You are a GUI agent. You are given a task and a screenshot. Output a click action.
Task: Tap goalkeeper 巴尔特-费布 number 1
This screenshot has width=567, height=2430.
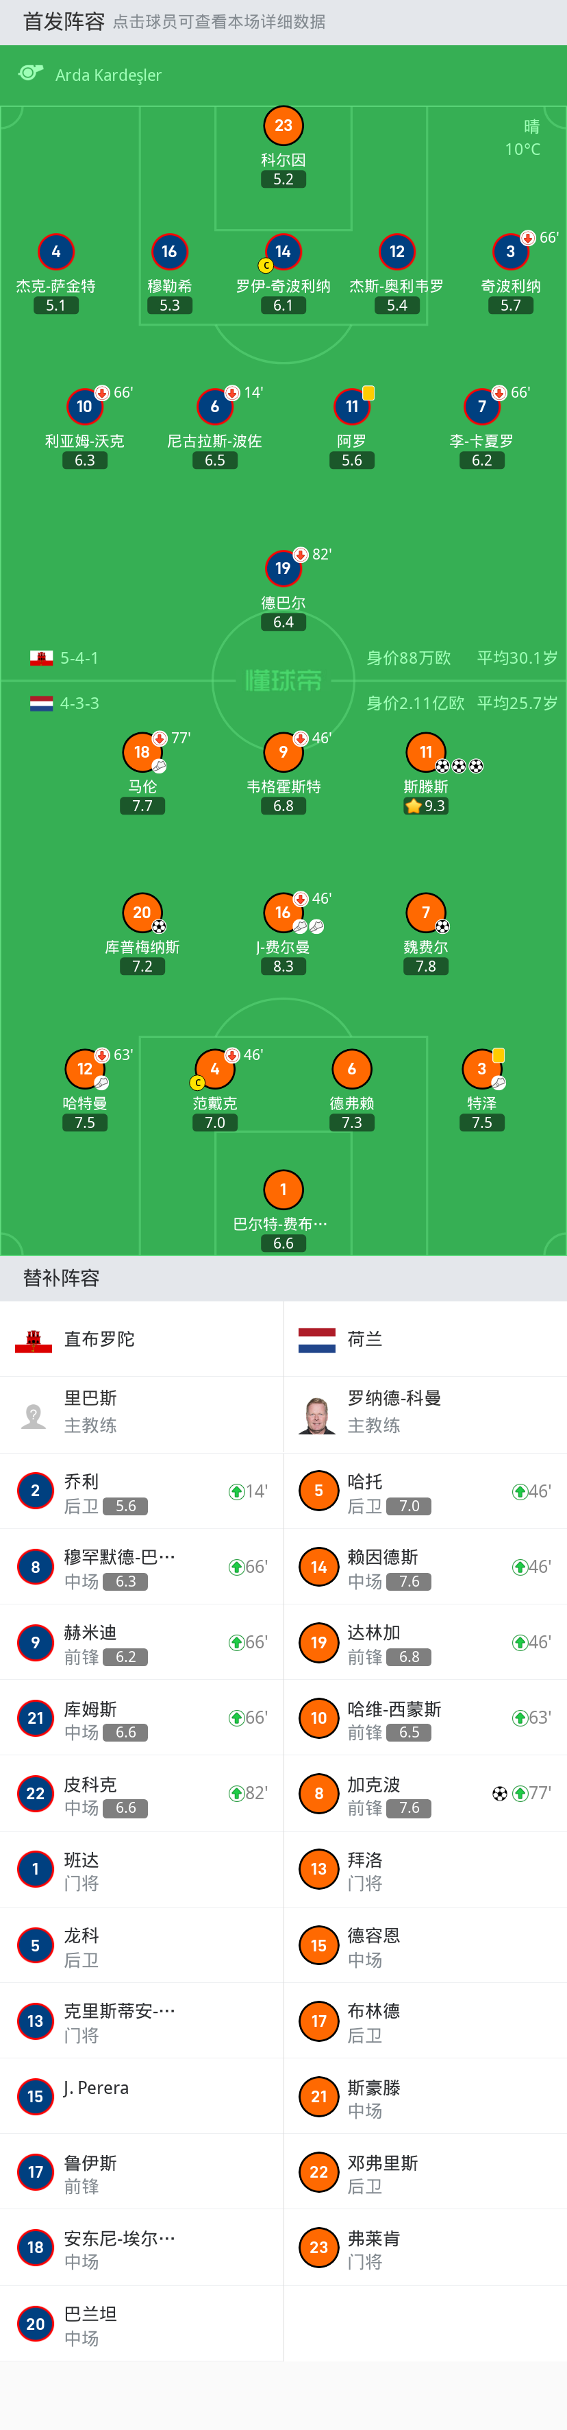coord(283,1190)
